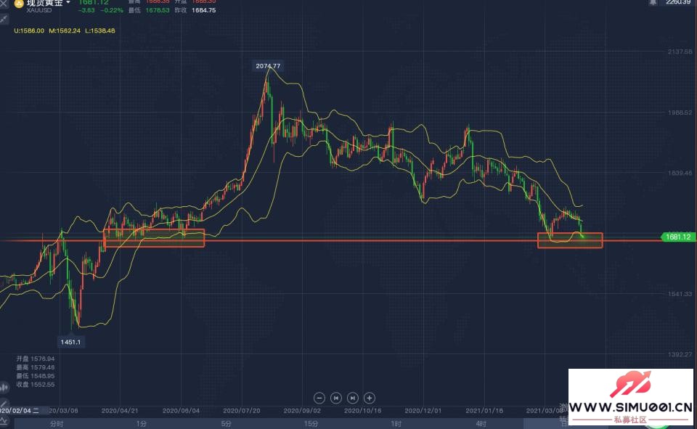This screenshot has height=429, width=697.
Task: Choose the 4时 timeframe tab
Action: click(481, 423)
